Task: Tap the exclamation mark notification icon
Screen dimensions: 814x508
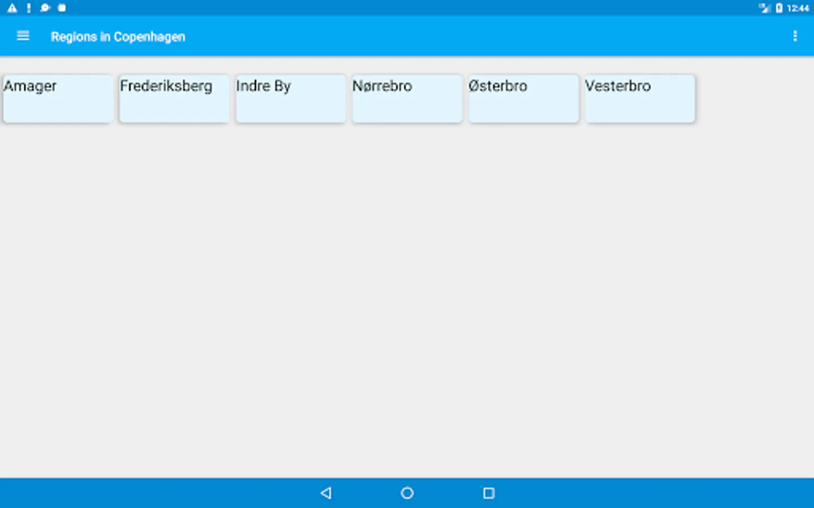Action: pyautogui.click(x=28, y=8)
